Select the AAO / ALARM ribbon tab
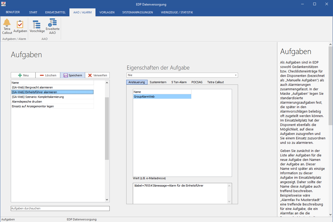This screenshot has height=222, width=333. tap(83, 12)
